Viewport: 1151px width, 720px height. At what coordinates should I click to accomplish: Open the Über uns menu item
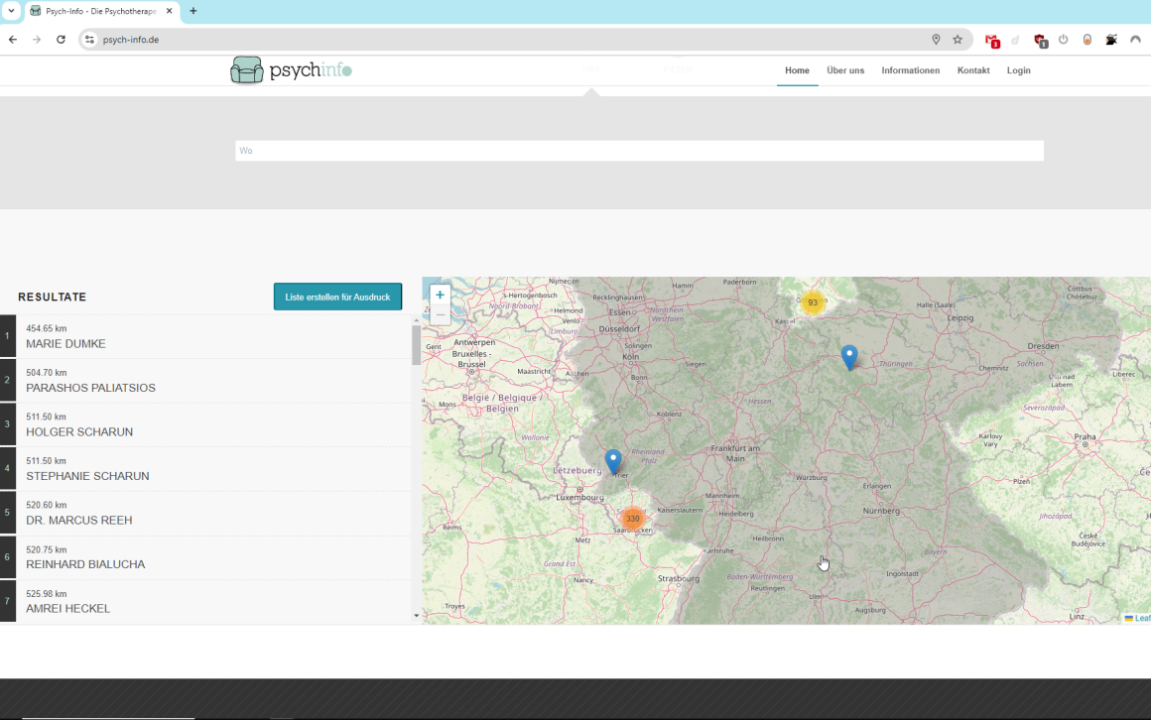(x=845, y=70)
